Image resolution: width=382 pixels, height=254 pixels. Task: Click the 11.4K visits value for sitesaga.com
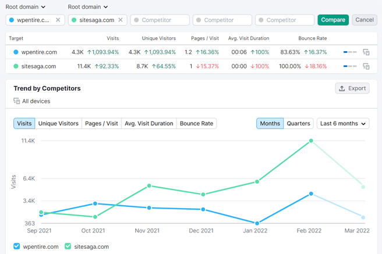[x=84, y=66]
